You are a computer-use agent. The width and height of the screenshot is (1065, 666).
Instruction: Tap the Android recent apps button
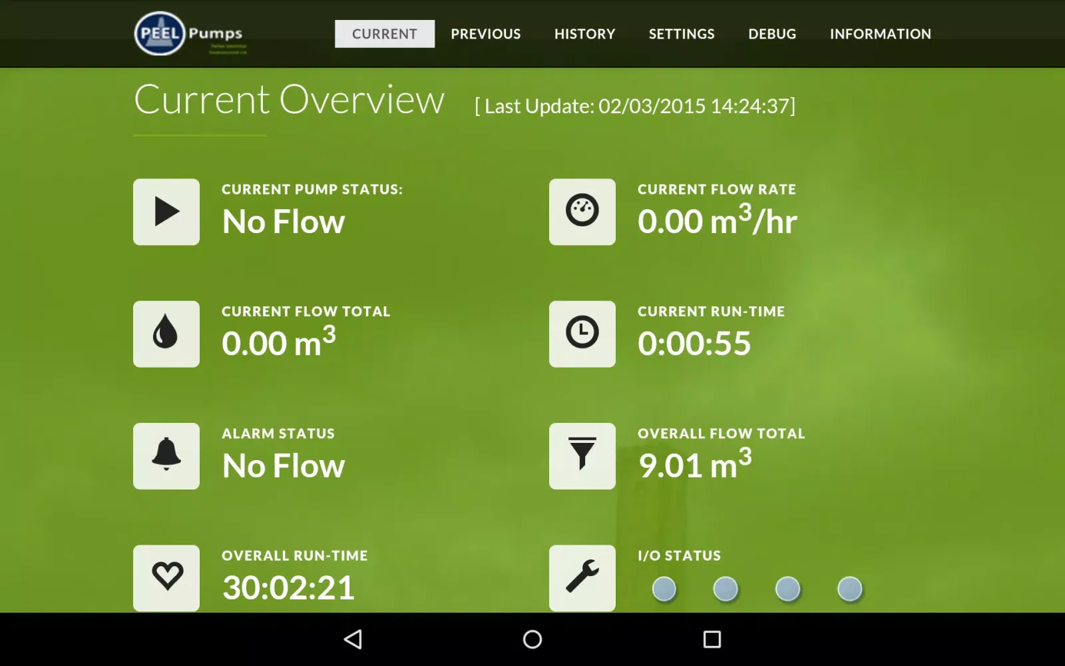click(x=712, y=639)
